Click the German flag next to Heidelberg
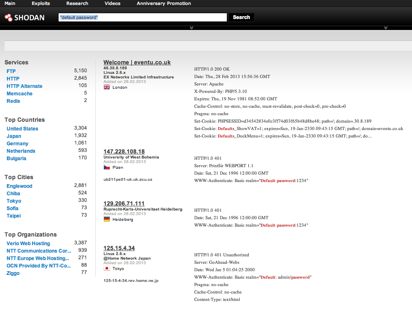 (107, 219)
